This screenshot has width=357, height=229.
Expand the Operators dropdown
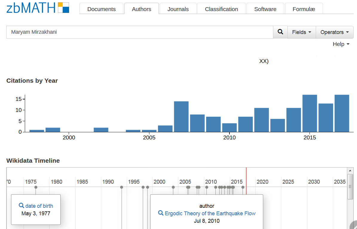point(335,32)
